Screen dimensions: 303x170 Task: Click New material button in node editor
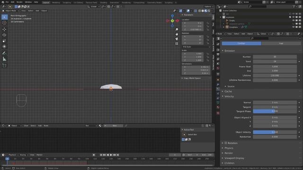[115, 126]
